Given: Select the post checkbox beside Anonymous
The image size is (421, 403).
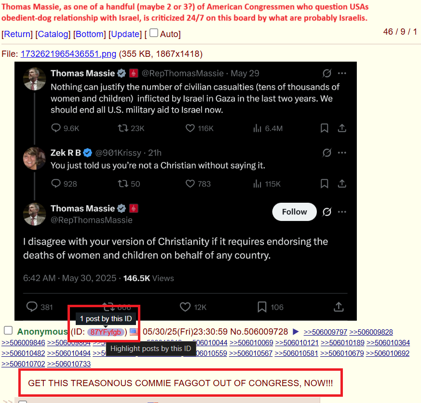Looking at the screenshot, I should pyautogui.click(x=8, y=330).
